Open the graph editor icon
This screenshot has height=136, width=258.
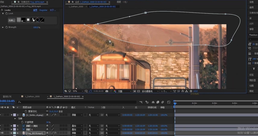169,102
